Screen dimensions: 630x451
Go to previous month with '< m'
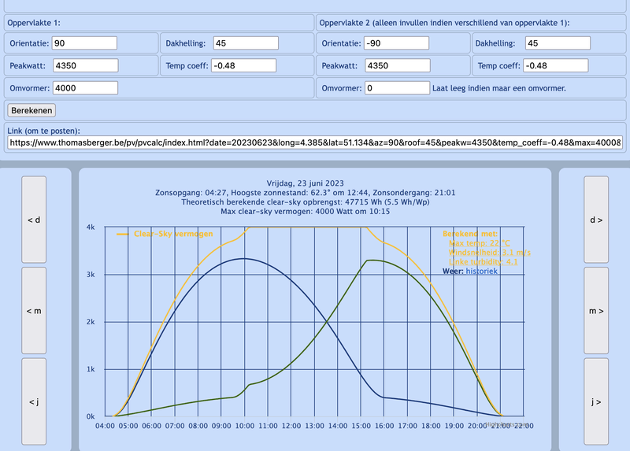tap(34, 311)
